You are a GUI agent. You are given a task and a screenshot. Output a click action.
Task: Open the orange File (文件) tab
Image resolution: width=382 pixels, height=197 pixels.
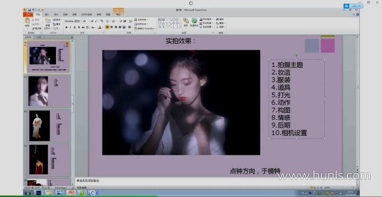28,15
